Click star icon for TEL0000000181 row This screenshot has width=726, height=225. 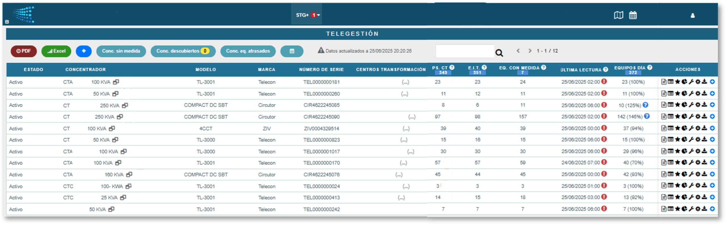(678, 82)
